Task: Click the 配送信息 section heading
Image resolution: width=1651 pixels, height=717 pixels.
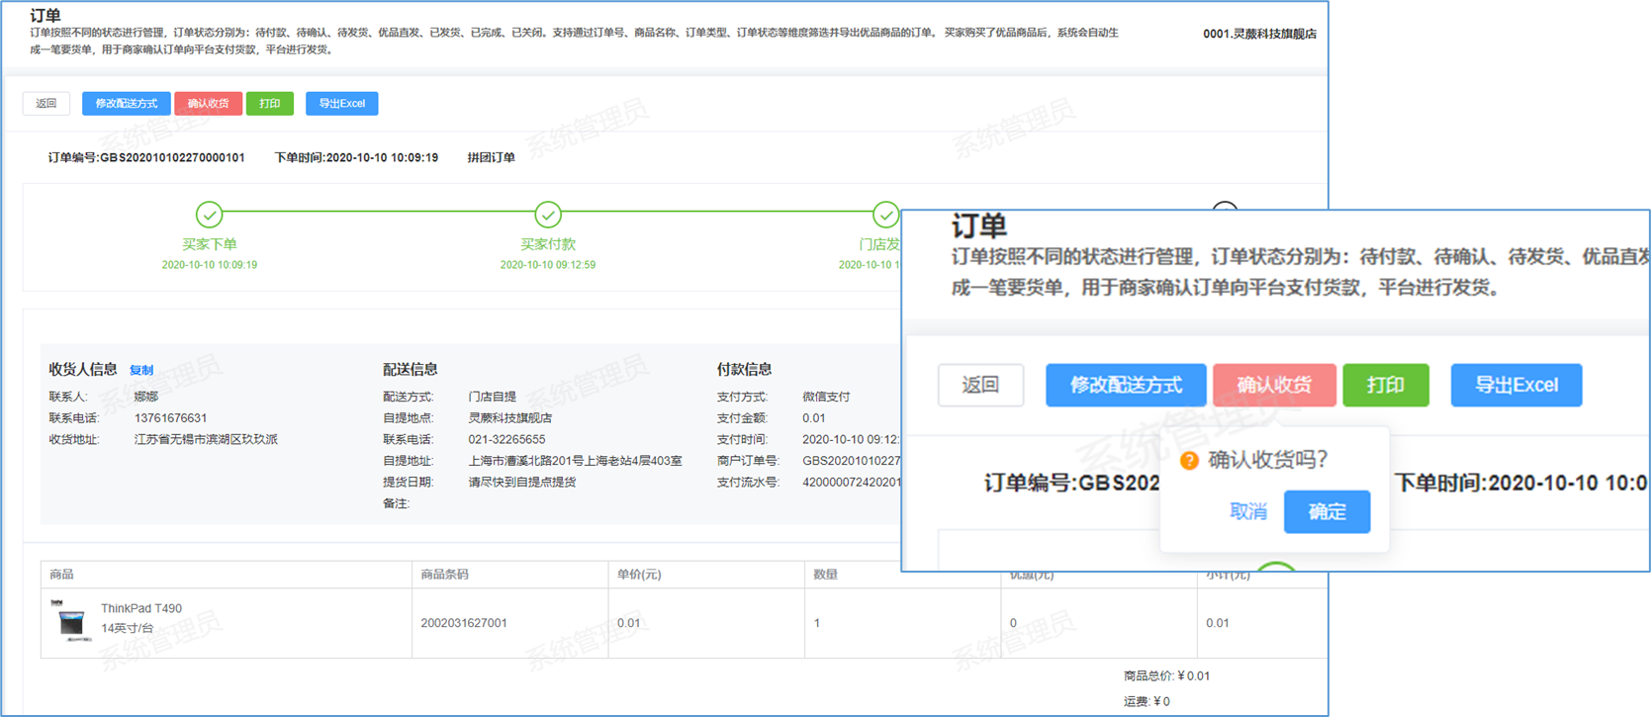Action: pyautogui.click(x=411, y=369)
